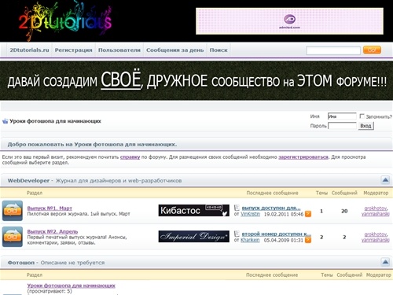Viewport: 393px width, 295px height.
Task: Click Пилотная версия журнала description text
Action: [79, 214]
